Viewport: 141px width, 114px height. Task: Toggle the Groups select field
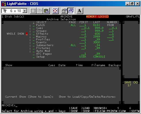[34, 31]
